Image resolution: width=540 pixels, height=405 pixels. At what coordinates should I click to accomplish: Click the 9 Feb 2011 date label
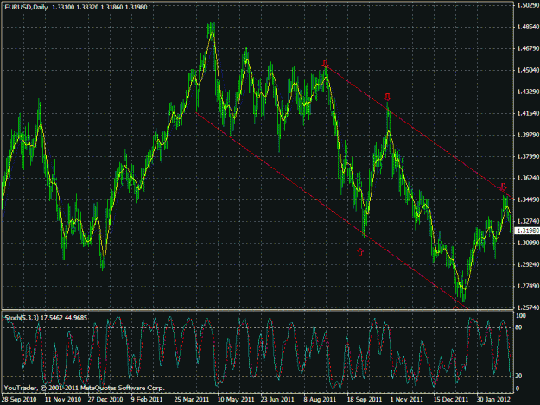(147, 399)
